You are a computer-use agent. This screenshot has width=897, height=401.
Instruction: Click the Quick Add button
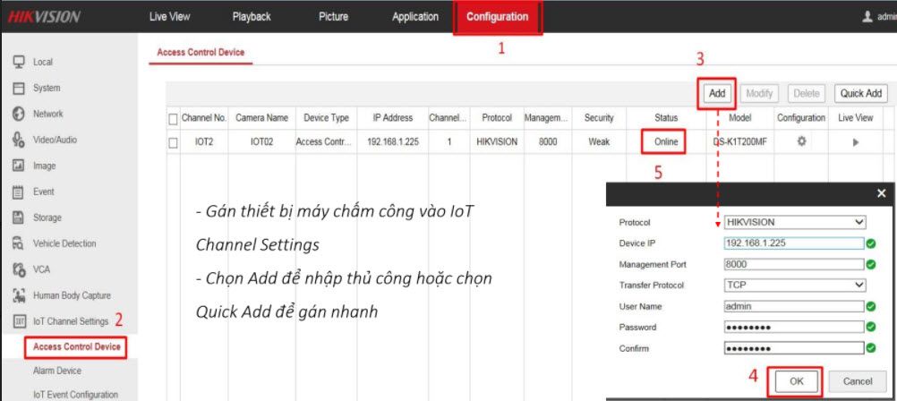click(x=861, y=93)
